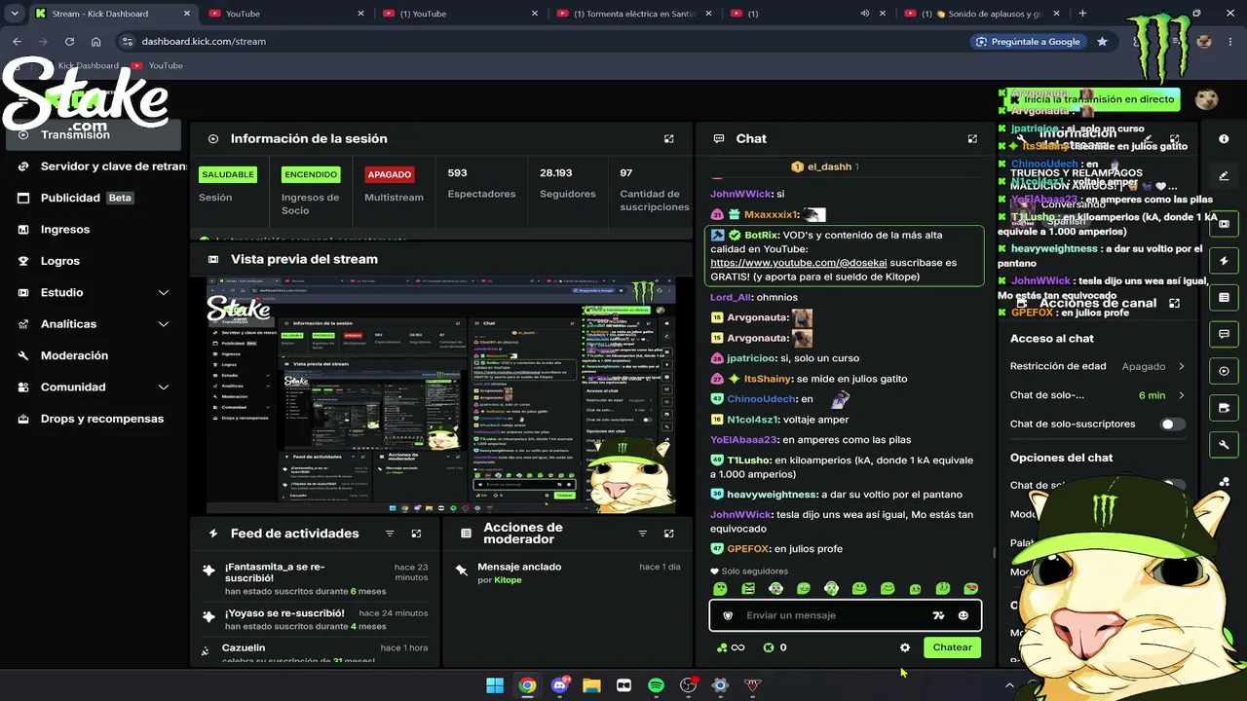Image resolution: width=1247 pixels, height=701 pixels.
Task: Open the Feed de actividades filter
Action: (390, 534)
